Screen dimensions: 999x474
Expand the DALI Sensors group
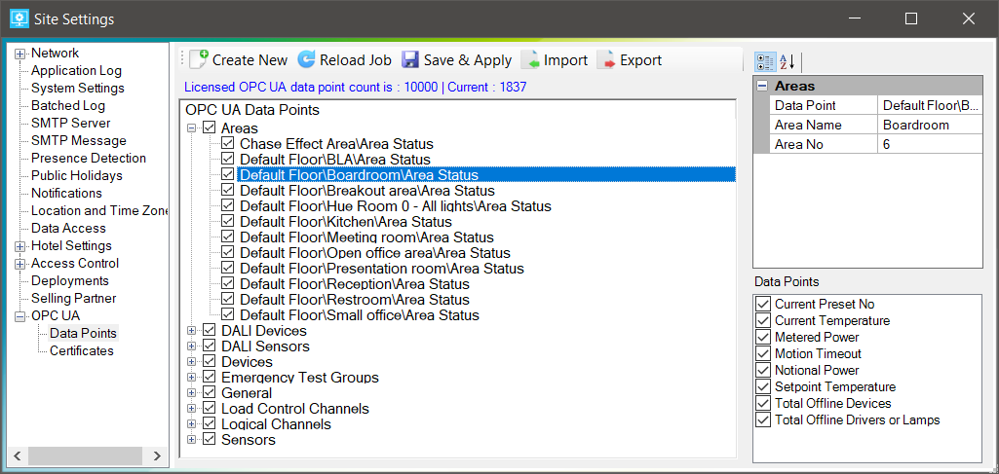coord(191,346)
